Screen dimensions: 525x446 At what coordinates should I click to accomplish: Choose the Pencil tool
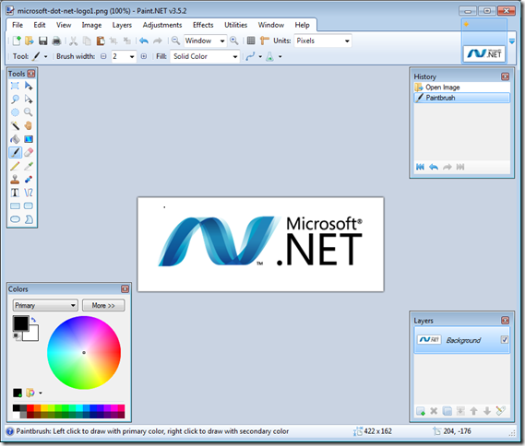point(15,166)
